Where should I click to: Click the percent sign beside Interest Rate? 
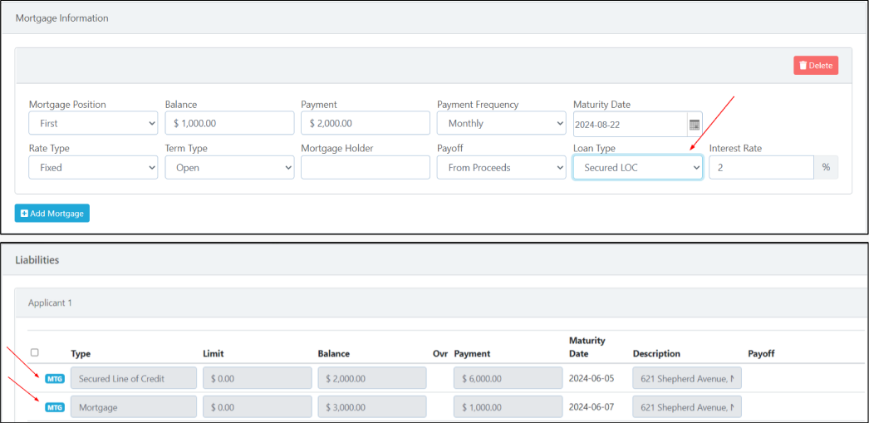pos(826,168)
